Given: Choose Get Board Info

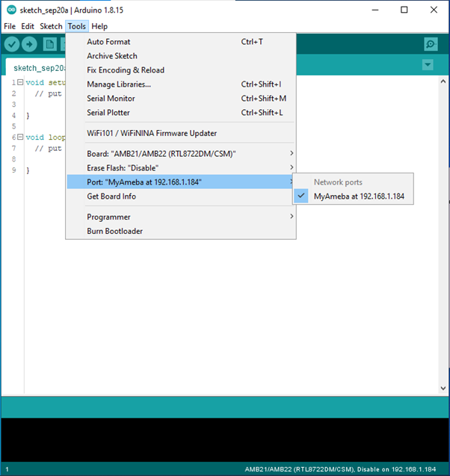Looking at the screenshot, I should (181, 197).
